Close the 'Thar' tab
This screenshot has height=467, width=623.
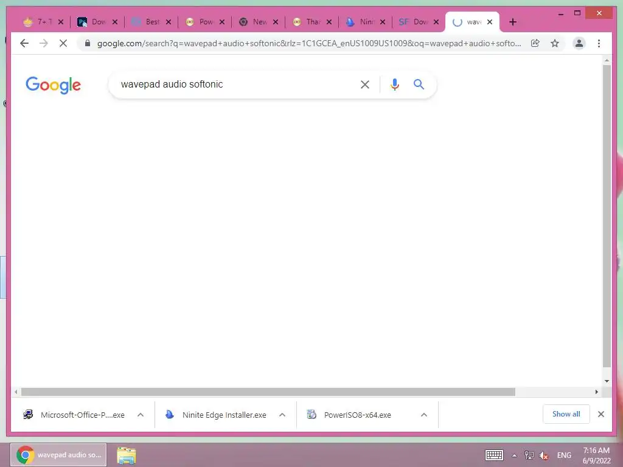pos(329,22)
